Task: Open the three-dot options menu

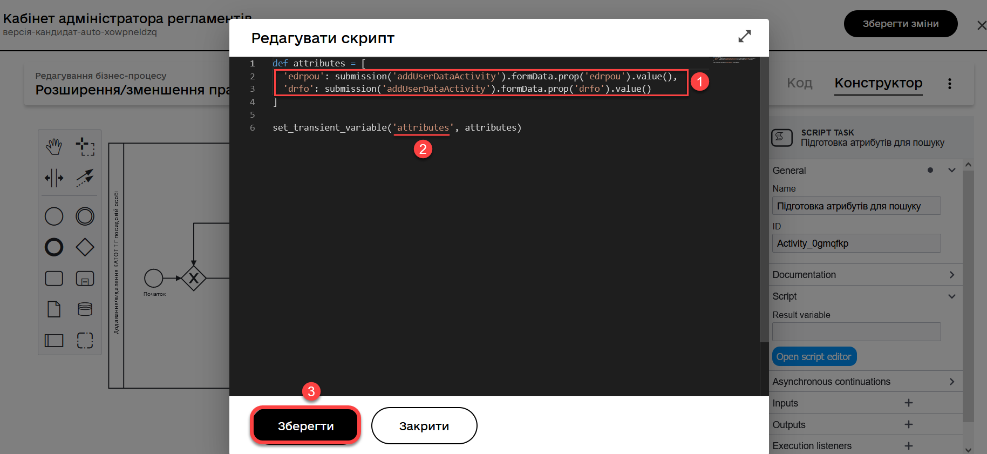Action: click(x=950, y=84)
